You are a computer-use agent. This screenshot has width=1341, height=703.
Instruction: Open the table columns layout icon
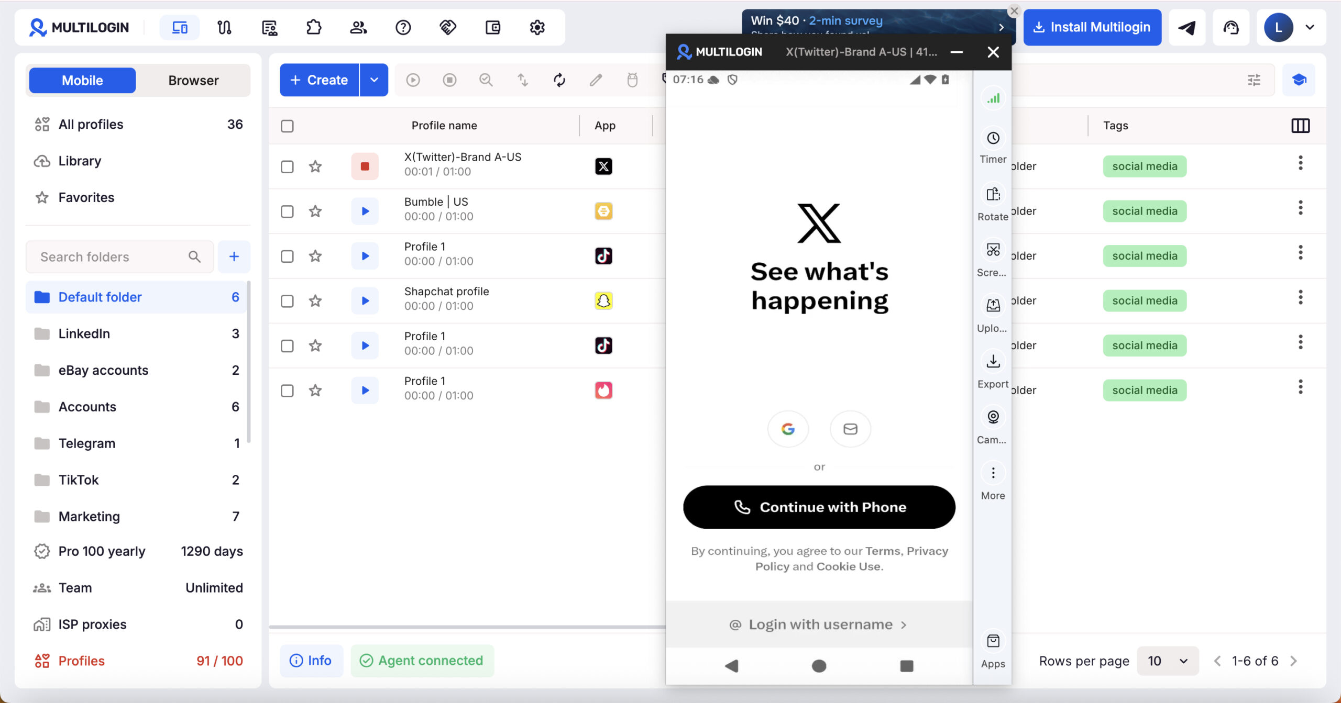[x=1300, y=126]
